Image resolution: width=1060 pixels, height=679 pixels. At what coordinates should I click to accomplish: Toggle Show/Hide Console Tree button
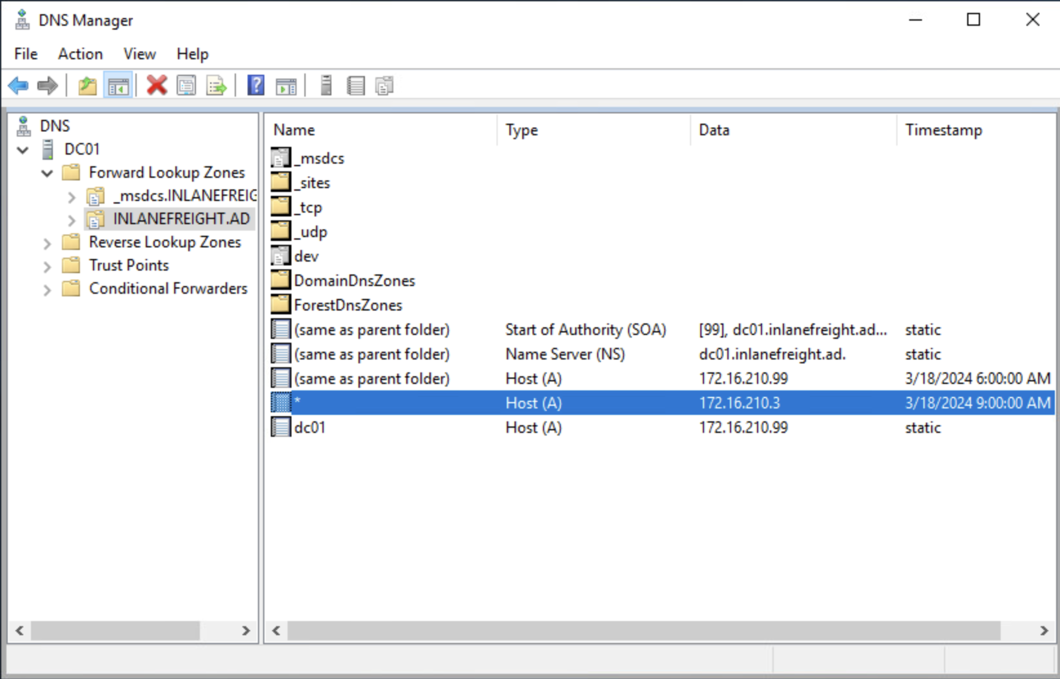[118, 85]
